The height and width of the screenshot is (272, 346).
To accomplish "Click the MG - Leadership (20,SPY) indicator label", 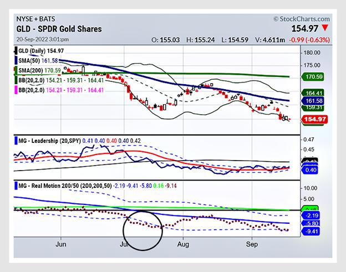I will [50, 141].
